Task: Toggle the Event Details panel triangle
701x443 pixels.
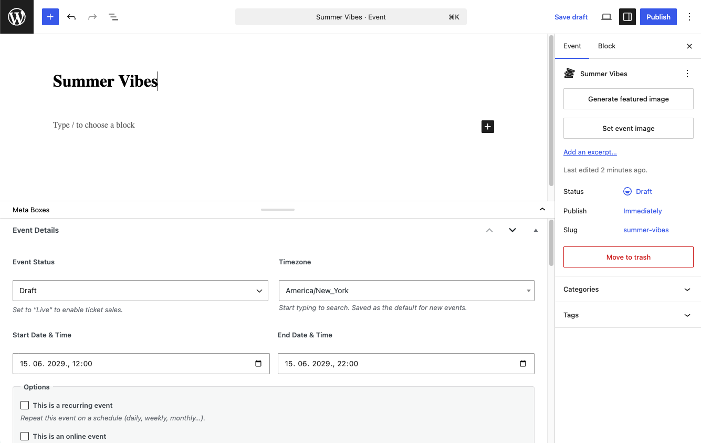Action: click(536, 230)
